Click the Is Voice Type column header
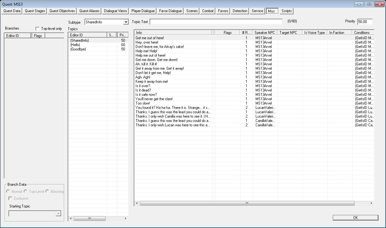The width and height of the screenshot is (386, 228). point(315,33)
